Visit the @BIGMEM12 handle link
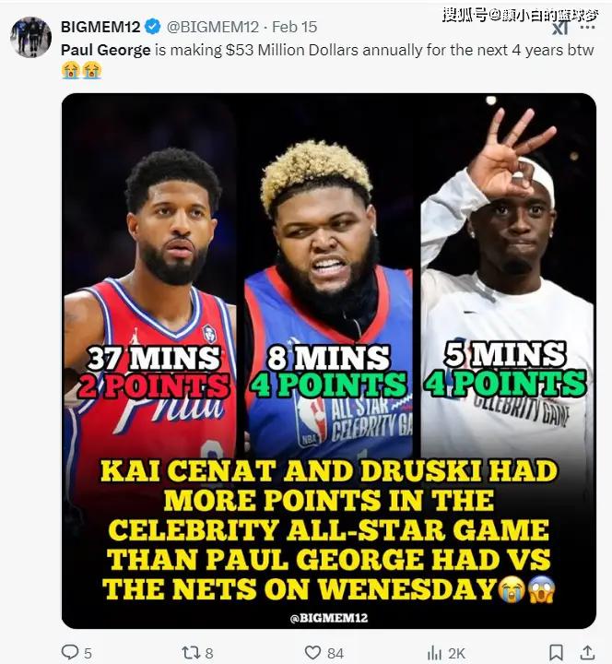 click(x=213, y=27)
